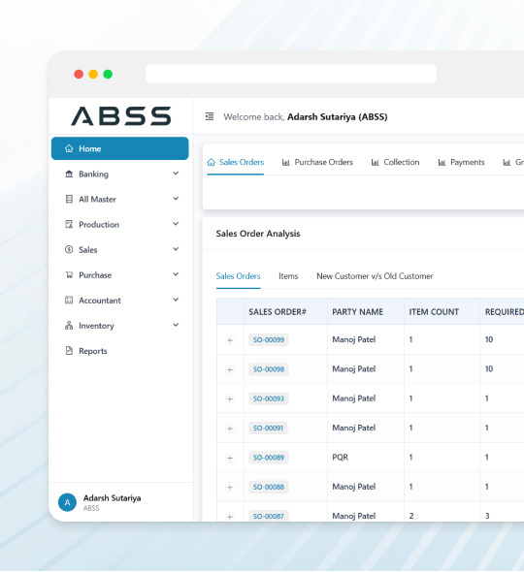Open sales order link SO-00087

click(x=269, y=516)
